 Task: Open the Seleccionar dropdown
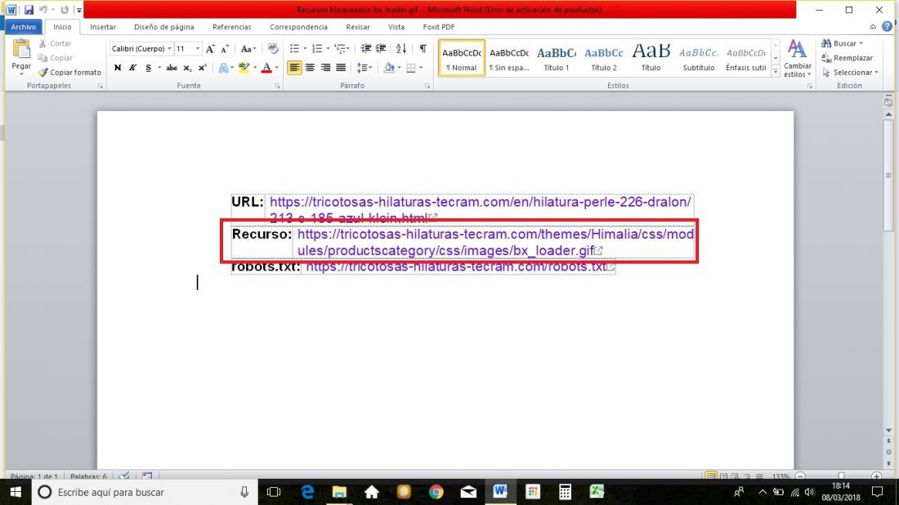(x=850, y=72)
